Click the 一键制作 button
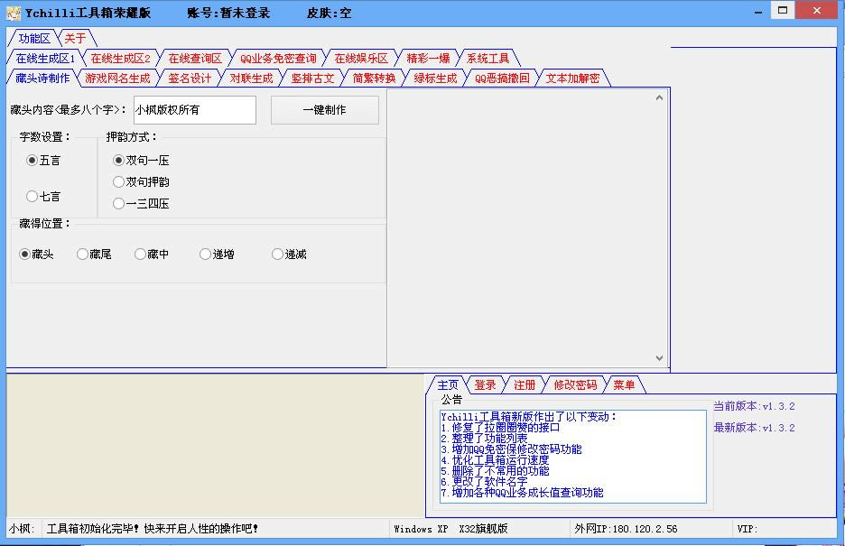Image resolution: width=845 pixels, height=546 pixels. tap(324, 110)
